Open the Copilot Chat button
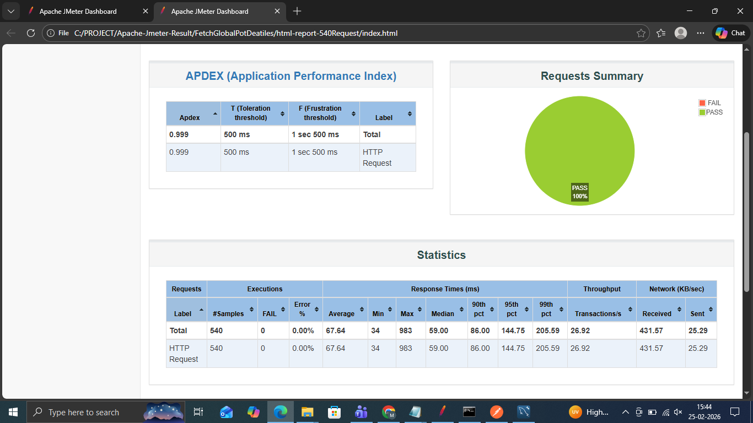 pos(731,33)
